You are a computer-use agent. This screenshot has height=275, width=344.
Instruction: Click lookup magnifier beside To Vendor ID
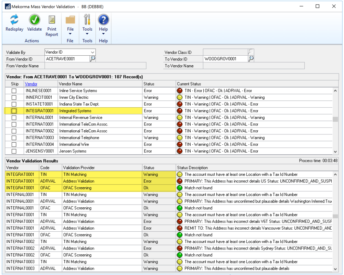251,59
